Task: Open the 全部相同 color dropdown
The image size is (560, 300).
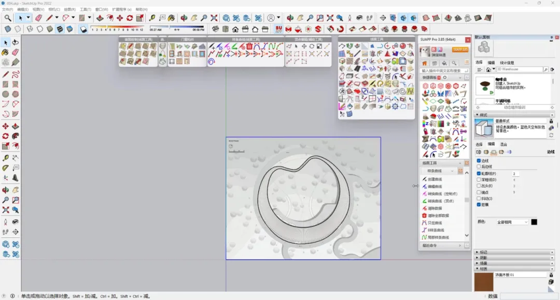Action: tap(512, 222)
